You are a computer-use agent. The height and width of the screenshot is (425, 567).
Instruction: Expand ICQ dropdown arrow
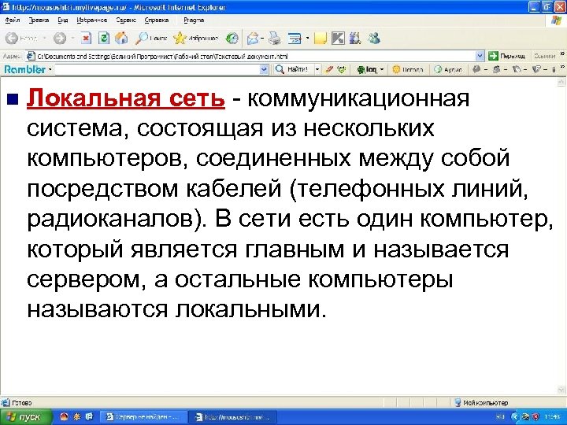coord(381,69)
